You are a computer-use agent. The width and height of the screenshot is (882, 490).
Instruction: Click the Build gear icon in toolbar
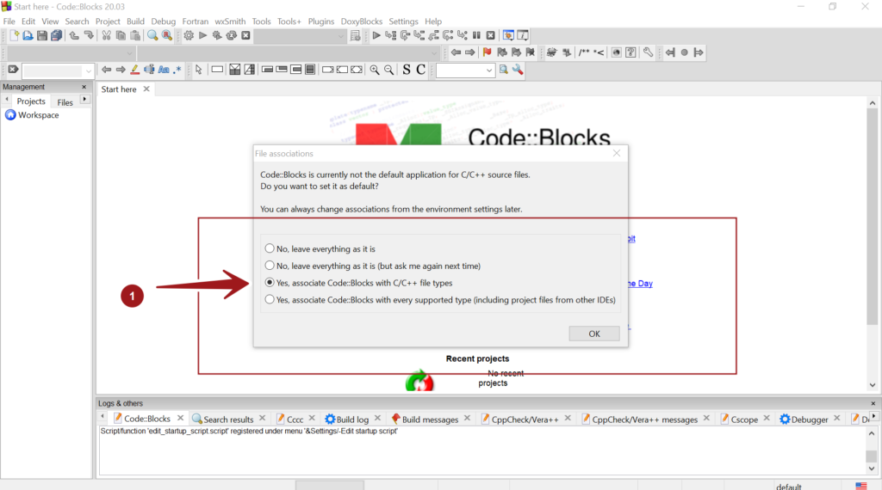click(x=189, y=35)
